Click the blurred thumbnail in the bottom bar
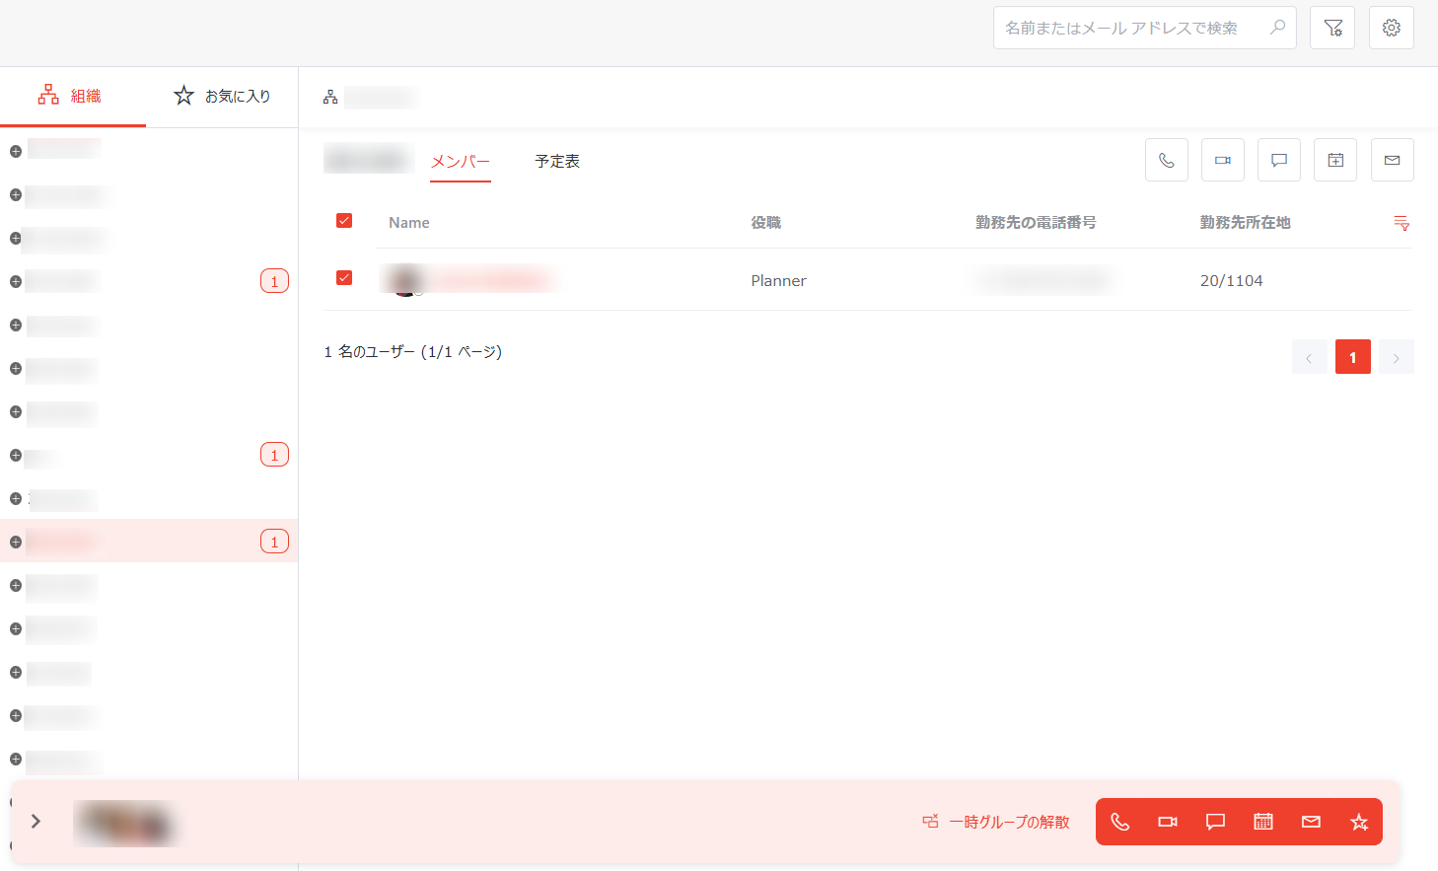 tap(125, 824)
